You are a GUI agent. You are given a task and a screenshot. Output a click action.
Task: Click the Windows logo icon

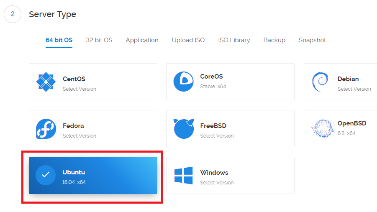pyautogui.click(x=183, y=176)
